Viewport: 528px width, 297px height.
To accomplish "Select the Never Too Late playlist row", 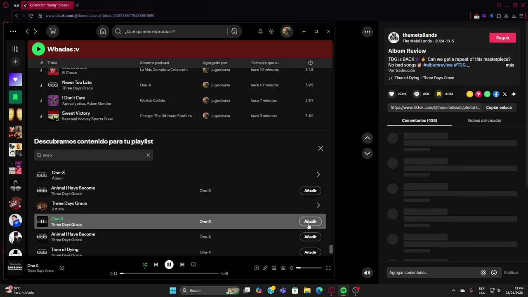I will [180, 85].
